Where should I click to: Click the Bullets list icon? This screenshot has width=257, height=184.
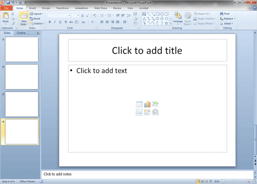(x=102, y=15)
